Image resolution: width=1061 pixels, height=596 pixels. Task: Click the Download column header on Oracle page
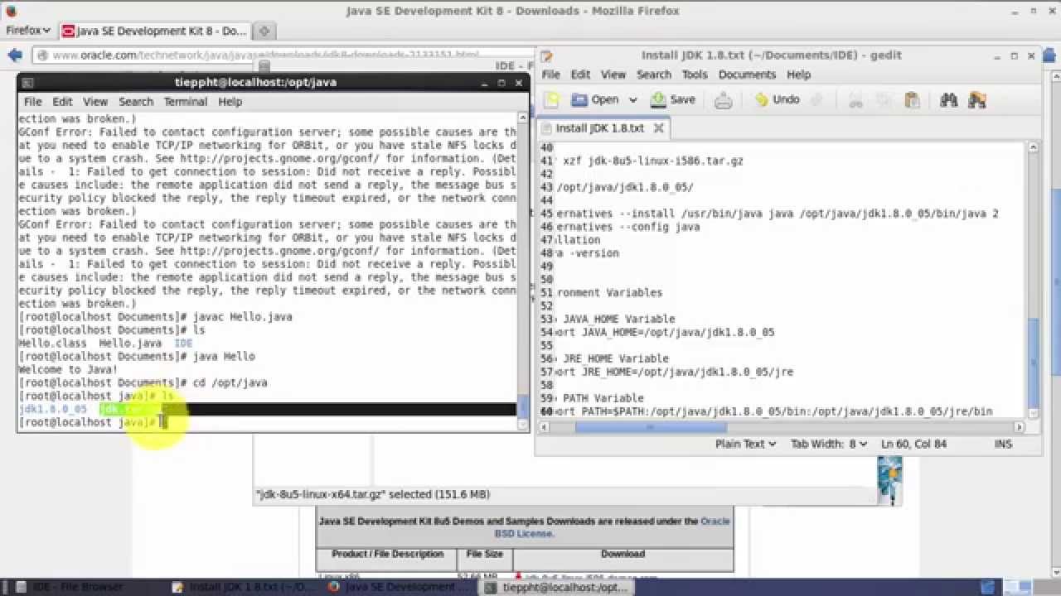[623, 554]
